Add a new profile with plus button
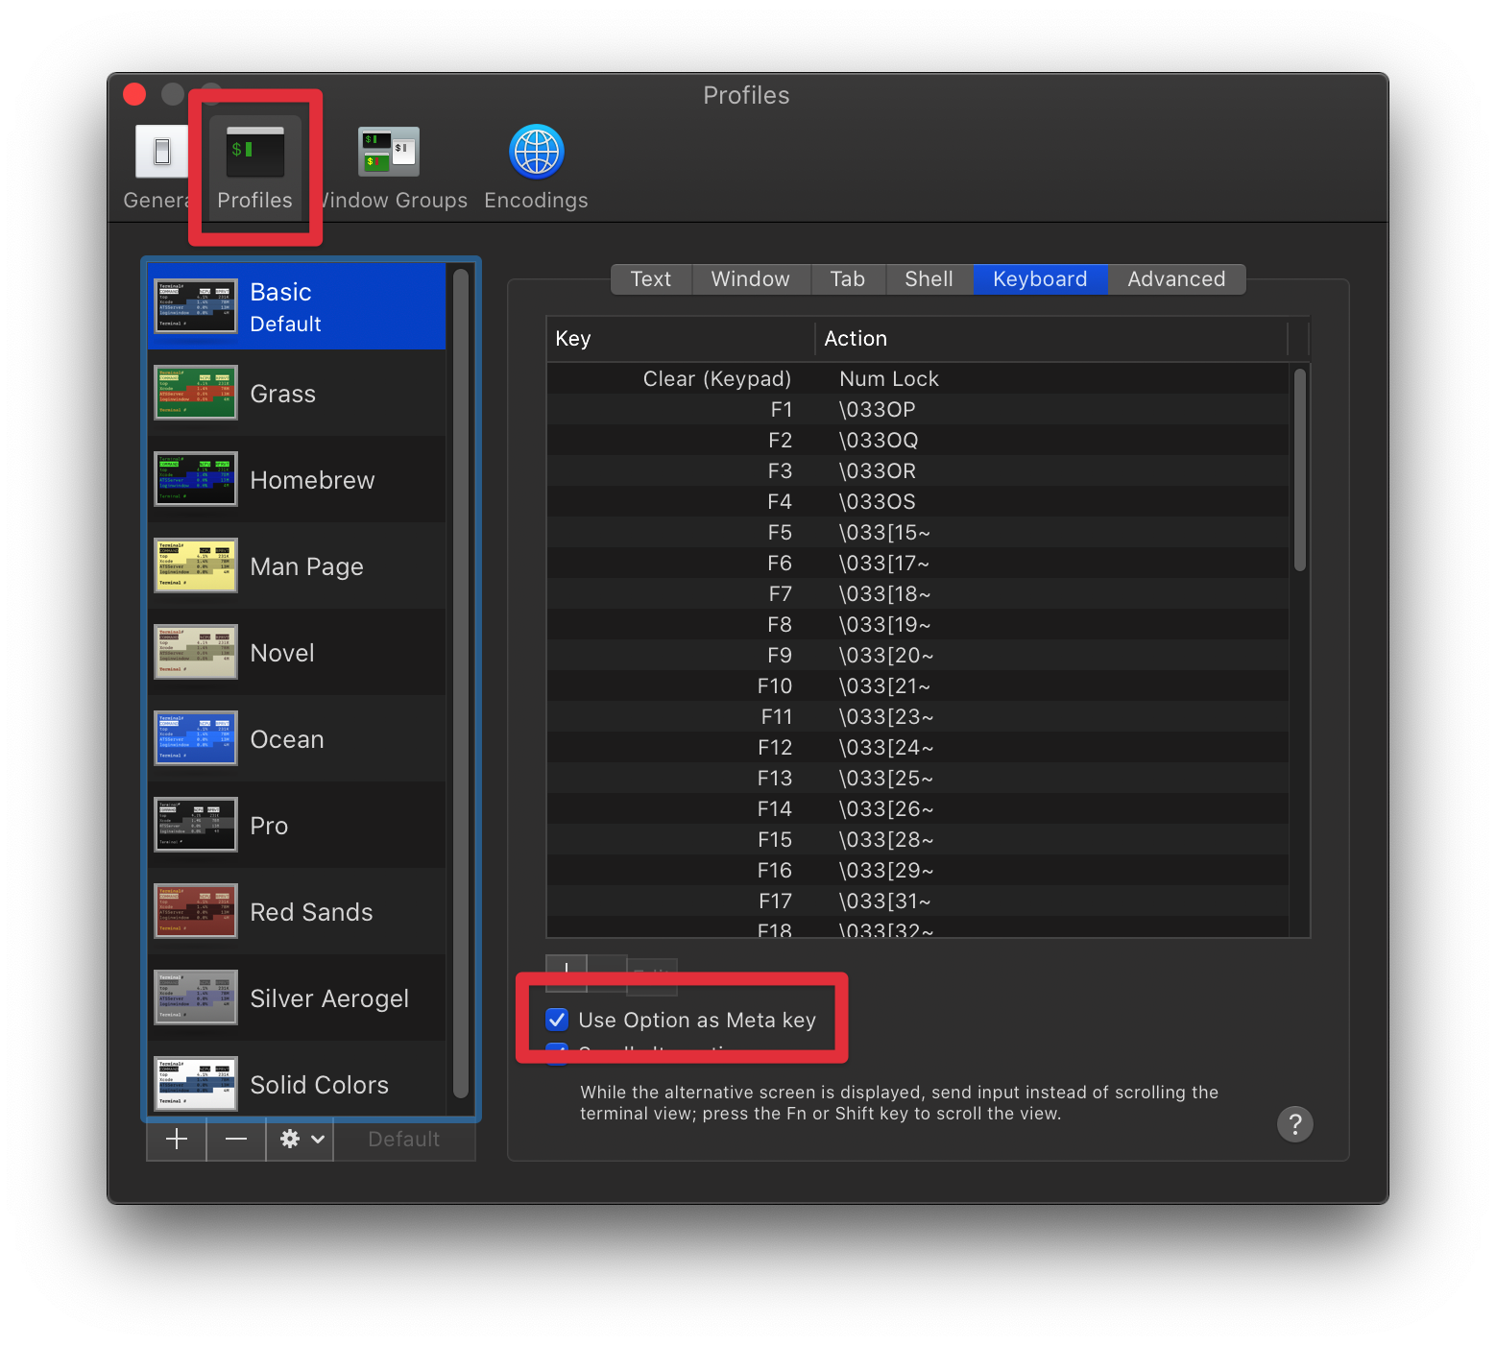1496x1346 pixels. [x=177, y=1140]
